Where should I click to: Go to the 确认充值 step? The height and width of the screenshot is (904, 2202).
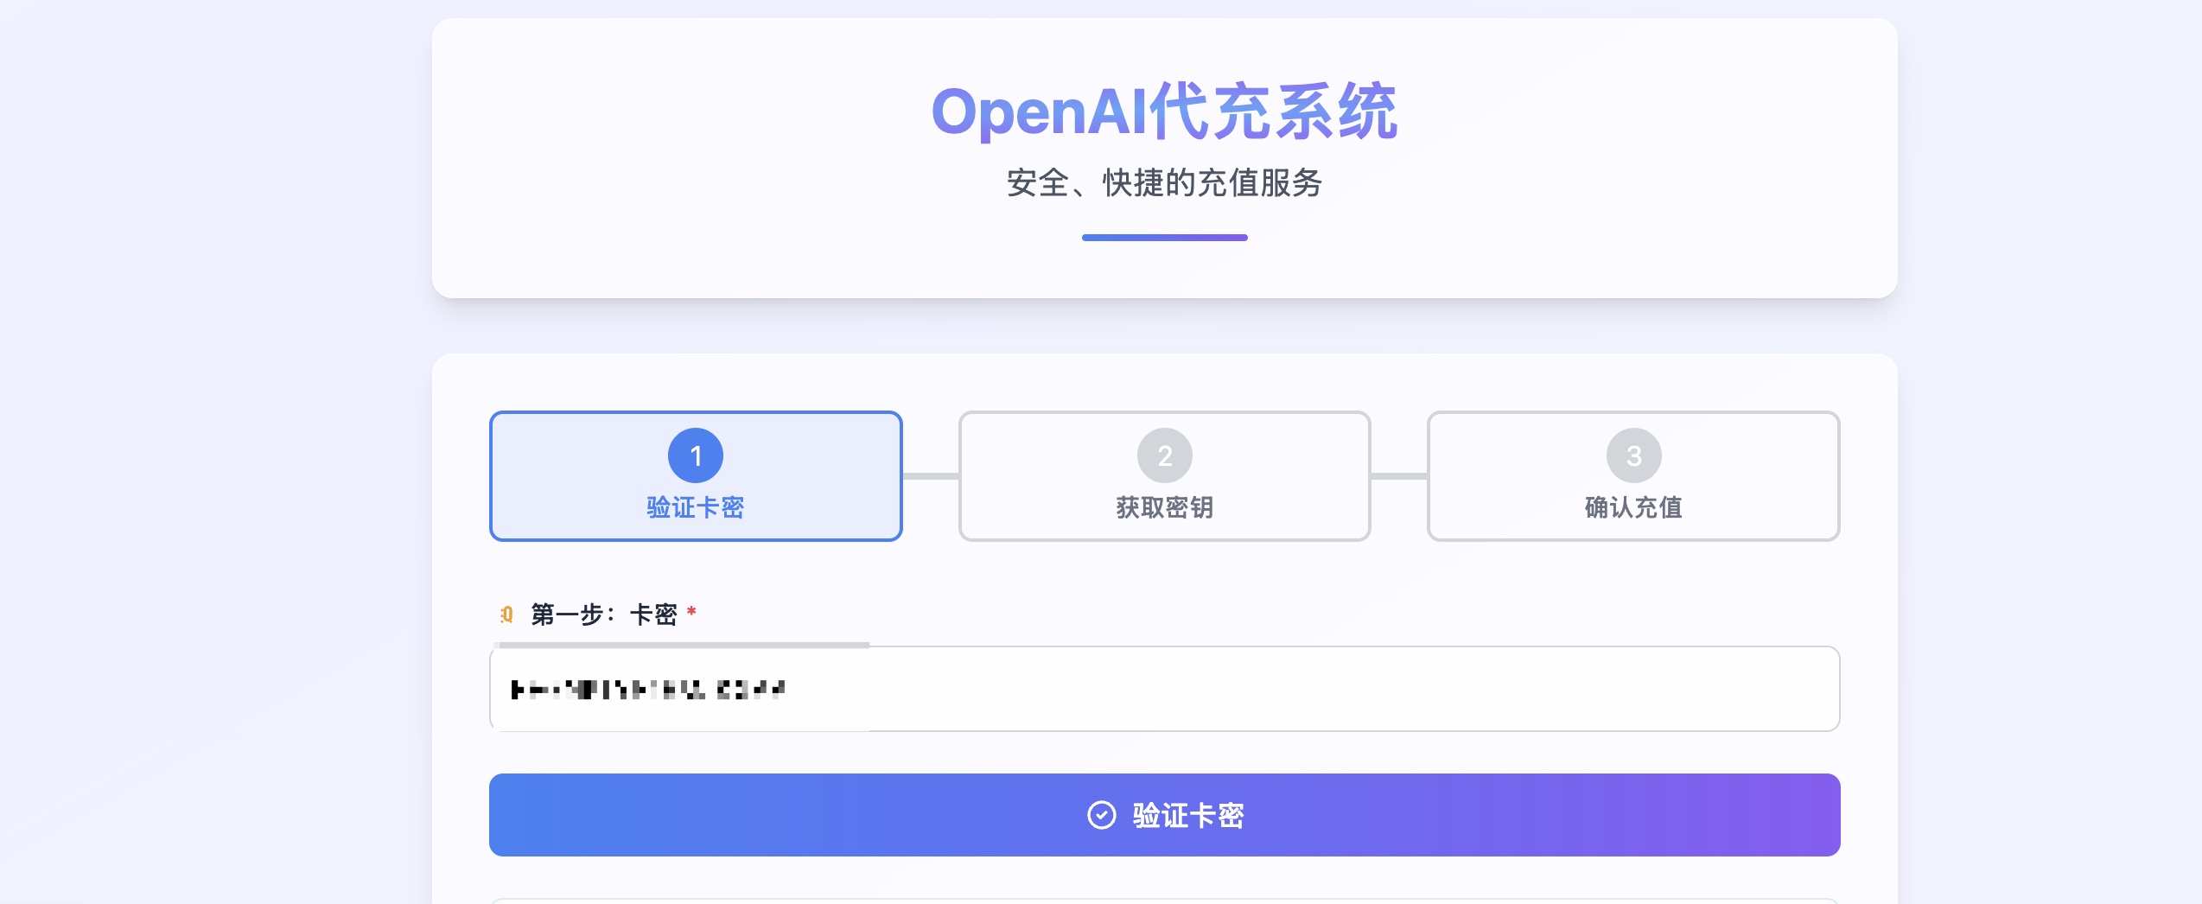point(1633,507)
